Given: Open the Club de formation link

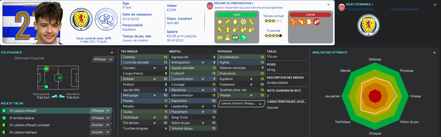Looking at the screenshot, I should coord(404,9).
